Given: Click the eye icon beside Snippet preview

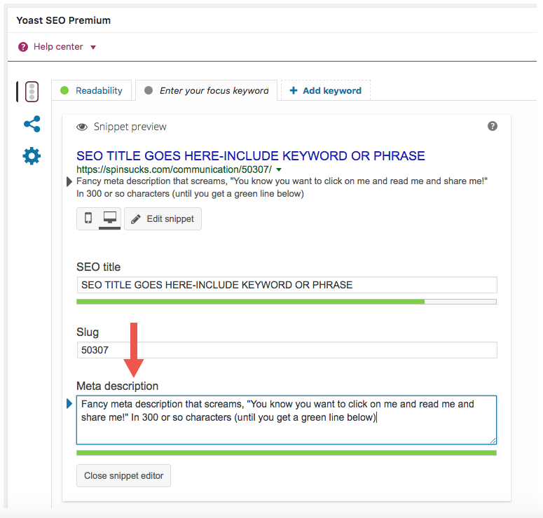Looking at the screenshot, I should click(82, 127).
